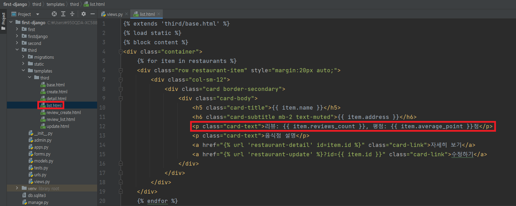The image size is (516, 206).
Task: Open Project panel settings gear
Action: (x=84, y=14)
